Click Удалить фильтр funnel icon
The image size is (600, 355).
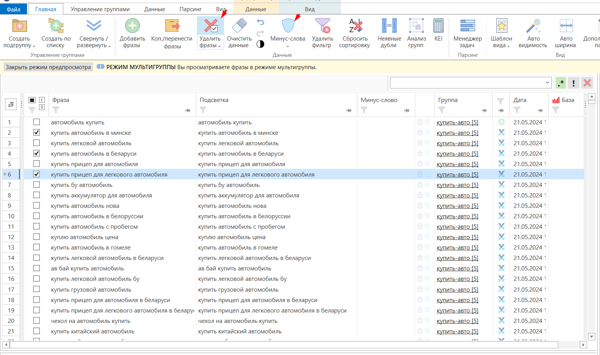pos(323,26)
